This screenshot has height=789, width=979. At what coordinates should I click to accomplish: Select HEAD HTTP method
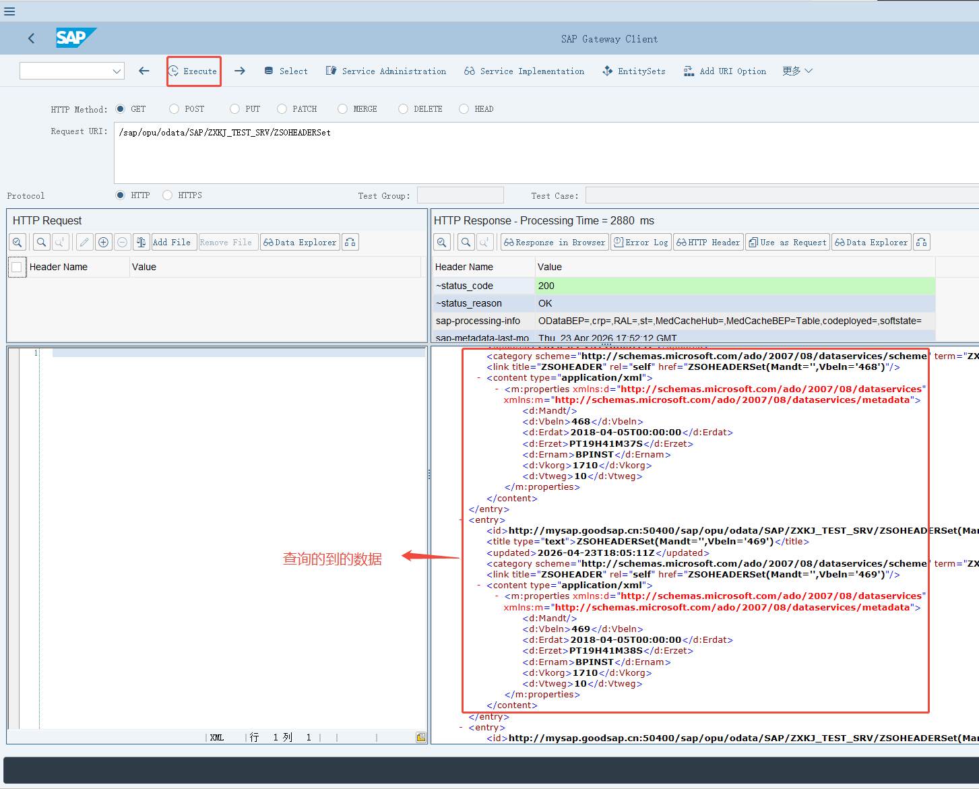464,108
